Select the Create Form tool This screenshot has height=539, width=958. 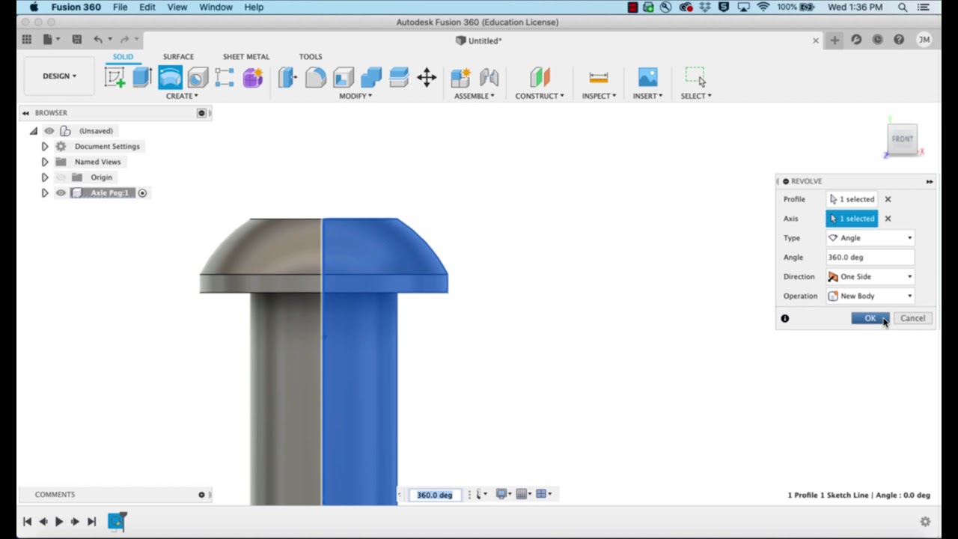(x=253, y=77)
